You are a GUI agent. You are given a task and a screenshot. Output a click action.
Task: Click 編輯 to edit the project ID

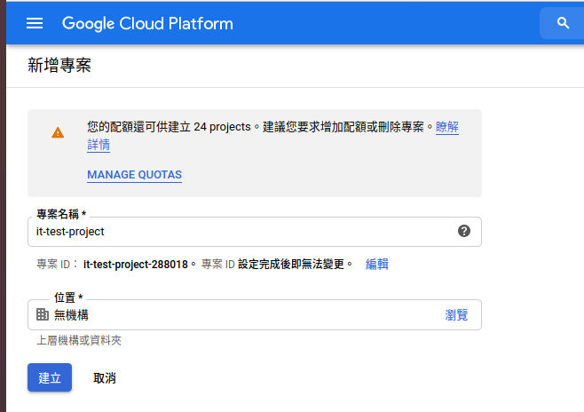[376, 264]
